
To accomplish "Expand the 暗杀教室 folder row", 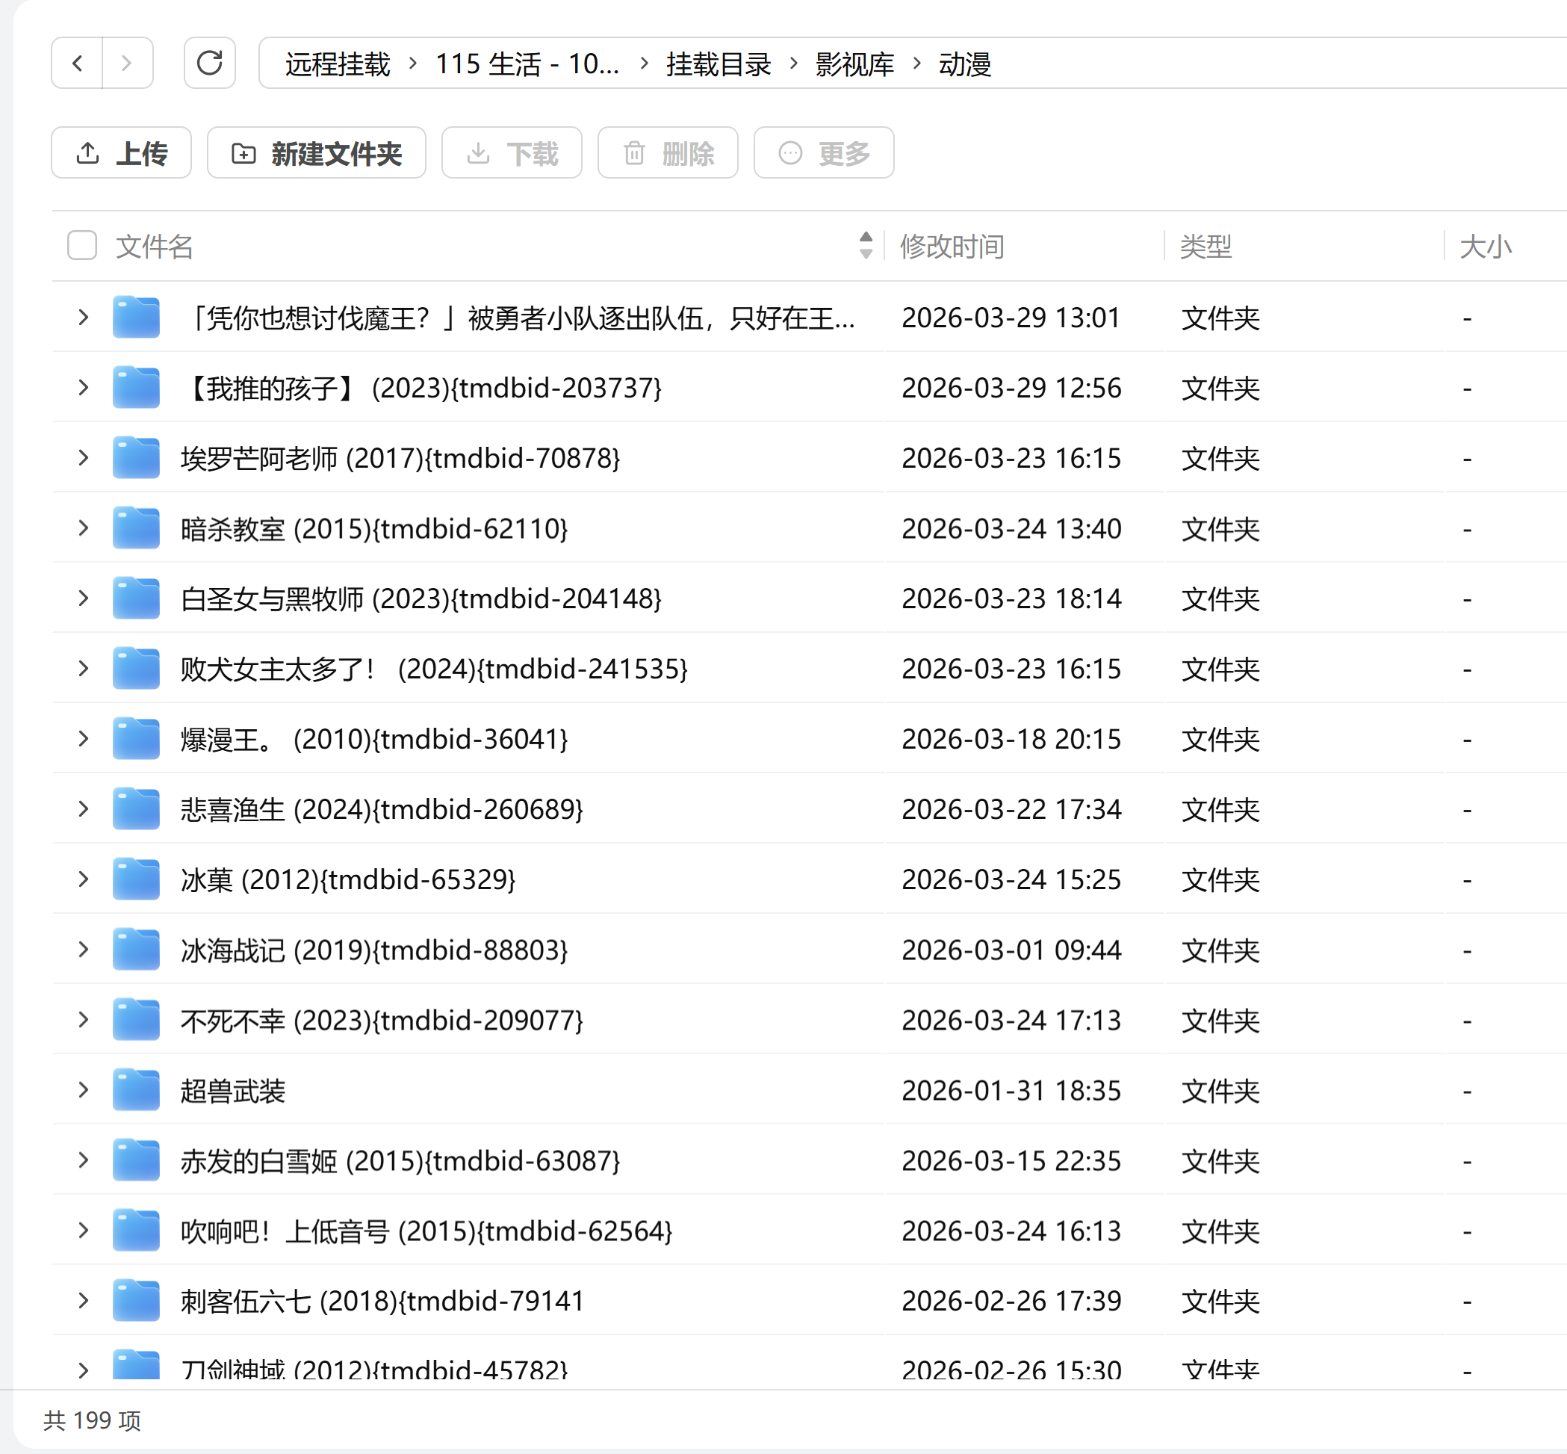I will (84, 528).
